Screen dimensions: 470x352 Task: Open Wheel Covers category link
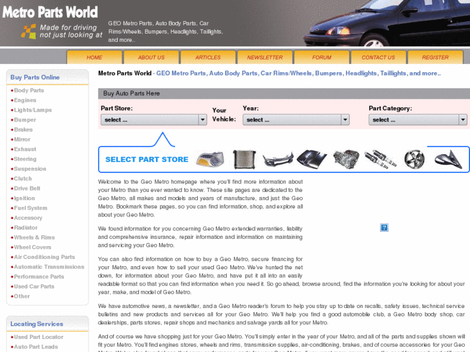click(x=33, y=247)
